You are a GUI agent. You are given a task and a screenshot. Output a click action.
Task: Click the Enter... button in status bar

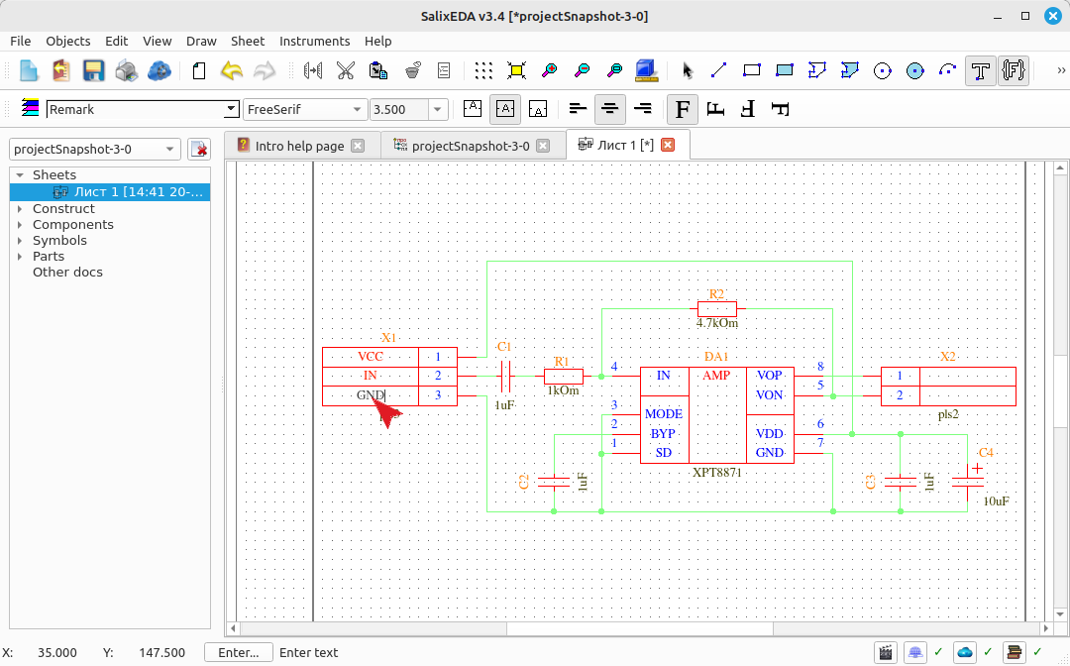[x=239, y=652]
